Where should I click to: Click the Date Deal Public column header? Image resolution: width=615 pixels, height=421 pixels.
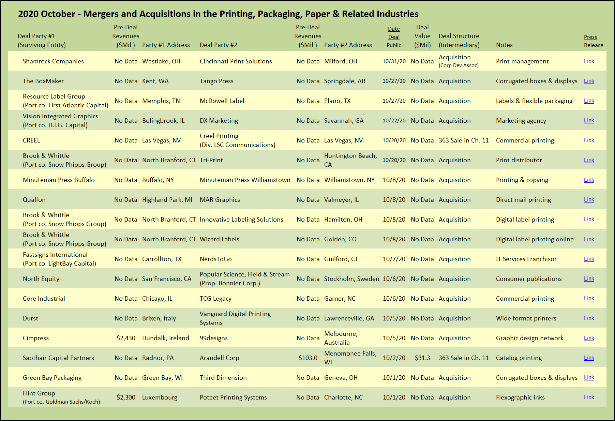394,37
